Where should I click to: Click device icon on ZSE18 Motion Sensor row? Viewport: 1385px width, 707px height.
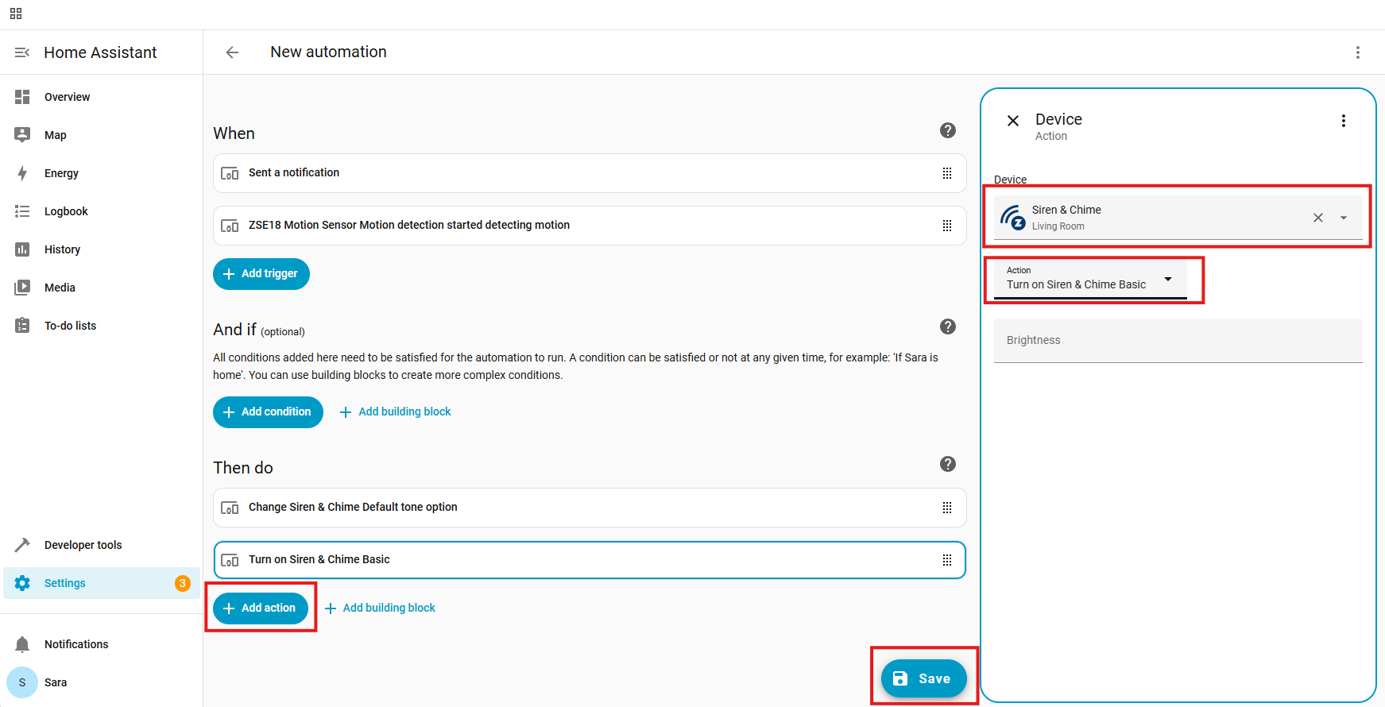[x=230, y=226]
